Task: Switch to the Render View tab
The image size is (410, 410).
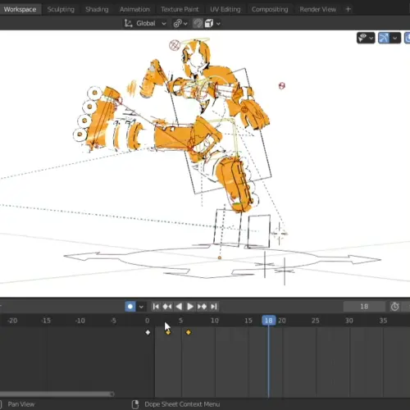Action: tap(317, 9)
